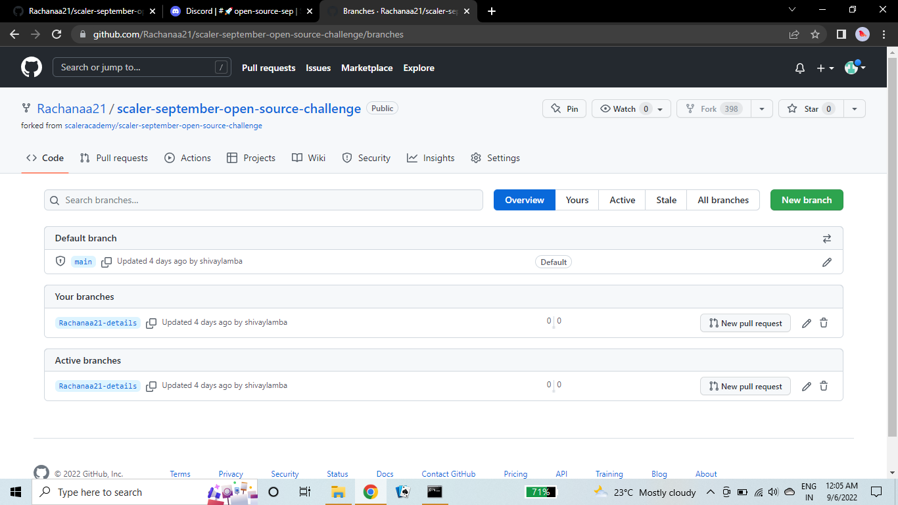Click the Search branches input field

click(x=263, y=200)
